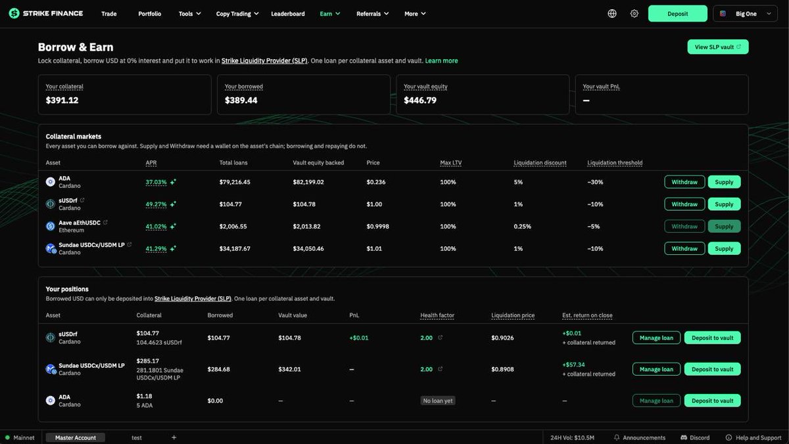Click the No loan yet badge
Viewport: 789px width, 444px height.
pyautogui.click(x=437, y=401)
